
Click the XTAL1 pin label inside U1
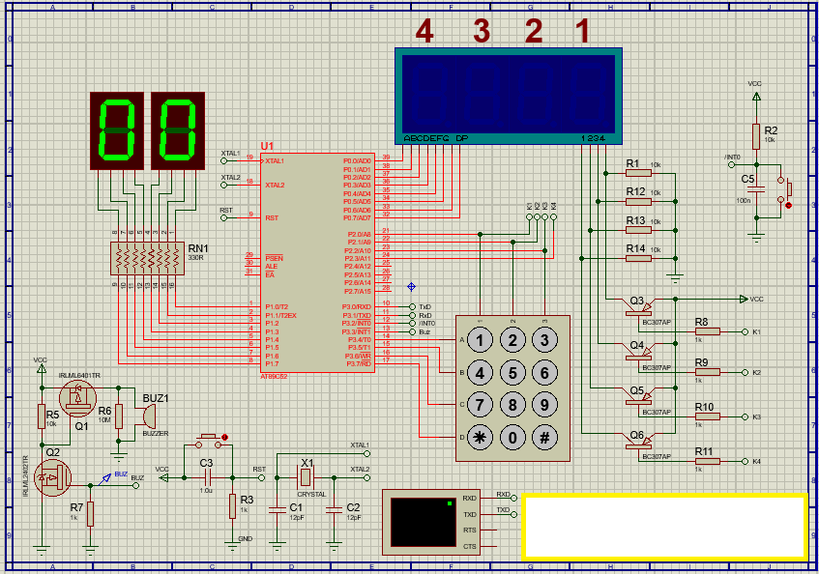[275, 160]
